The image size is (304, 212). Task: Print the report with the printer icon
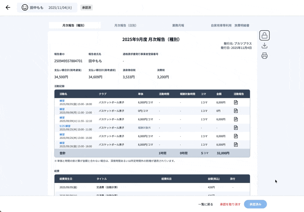(264, 56)
